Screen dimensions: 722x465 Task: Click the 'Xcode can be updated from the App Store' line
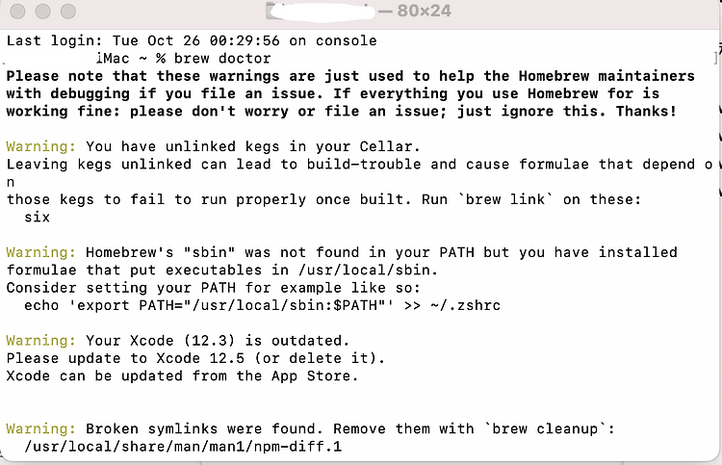(x=182, y=375)
